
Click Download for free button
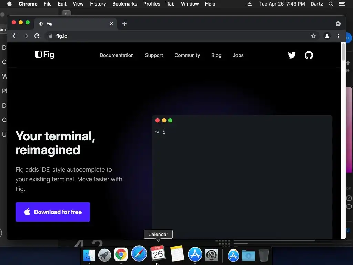tap(53, 212)
